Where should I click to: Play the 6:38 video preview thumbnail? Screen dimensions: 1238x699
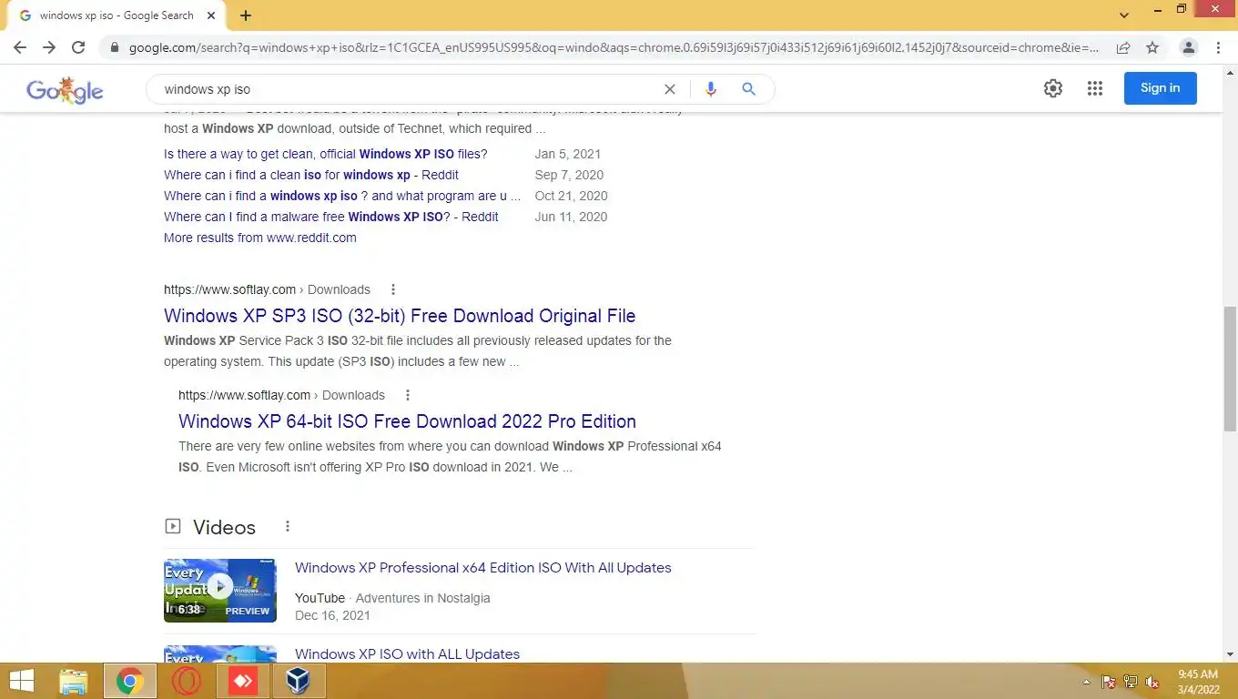point(220,590)
